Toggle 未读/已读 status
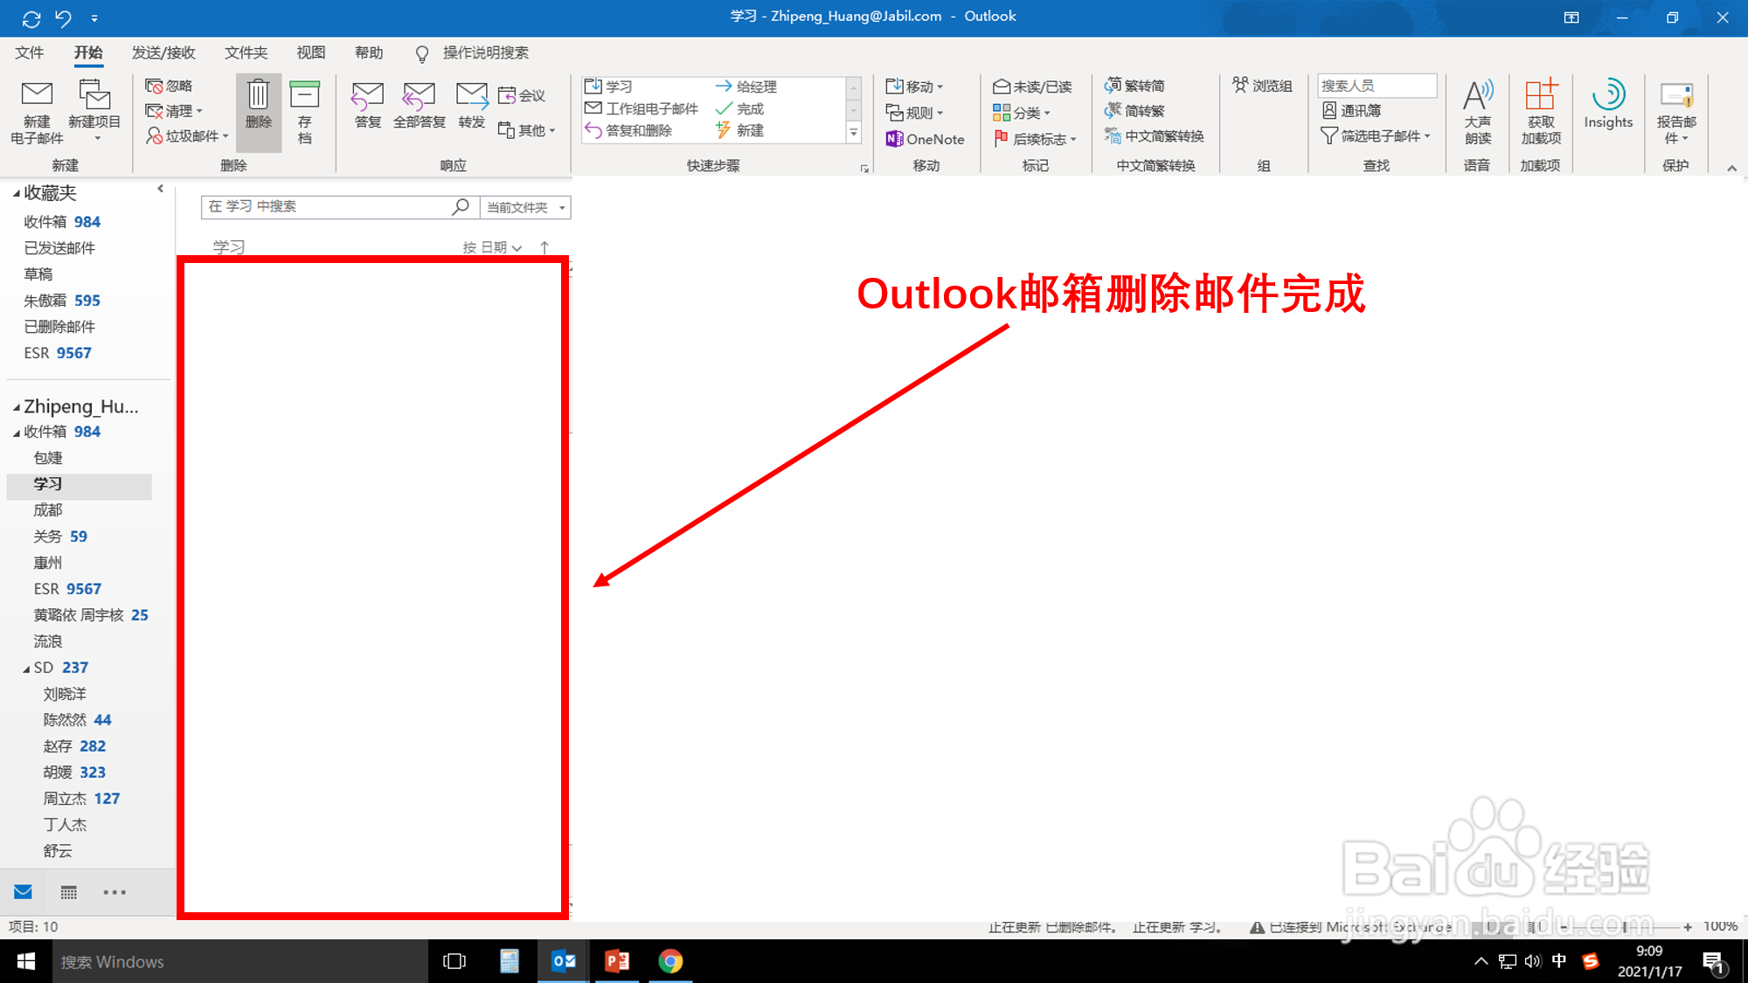This screenshot has width=1748, height=983. point(1034,86)
